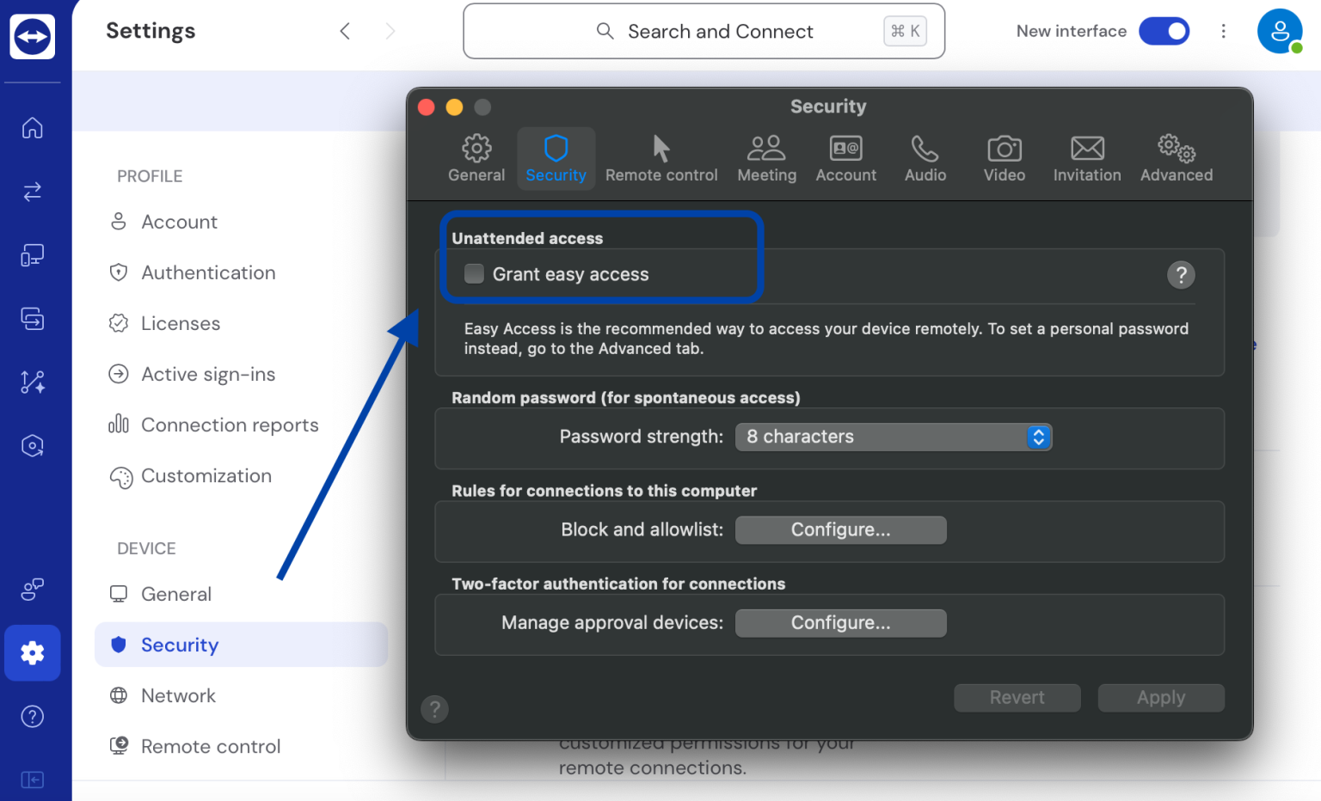The width and height of the screenshot is (1321, 801).
Task: Enable the Grant easy access checkbox
Action: (474, 273)
